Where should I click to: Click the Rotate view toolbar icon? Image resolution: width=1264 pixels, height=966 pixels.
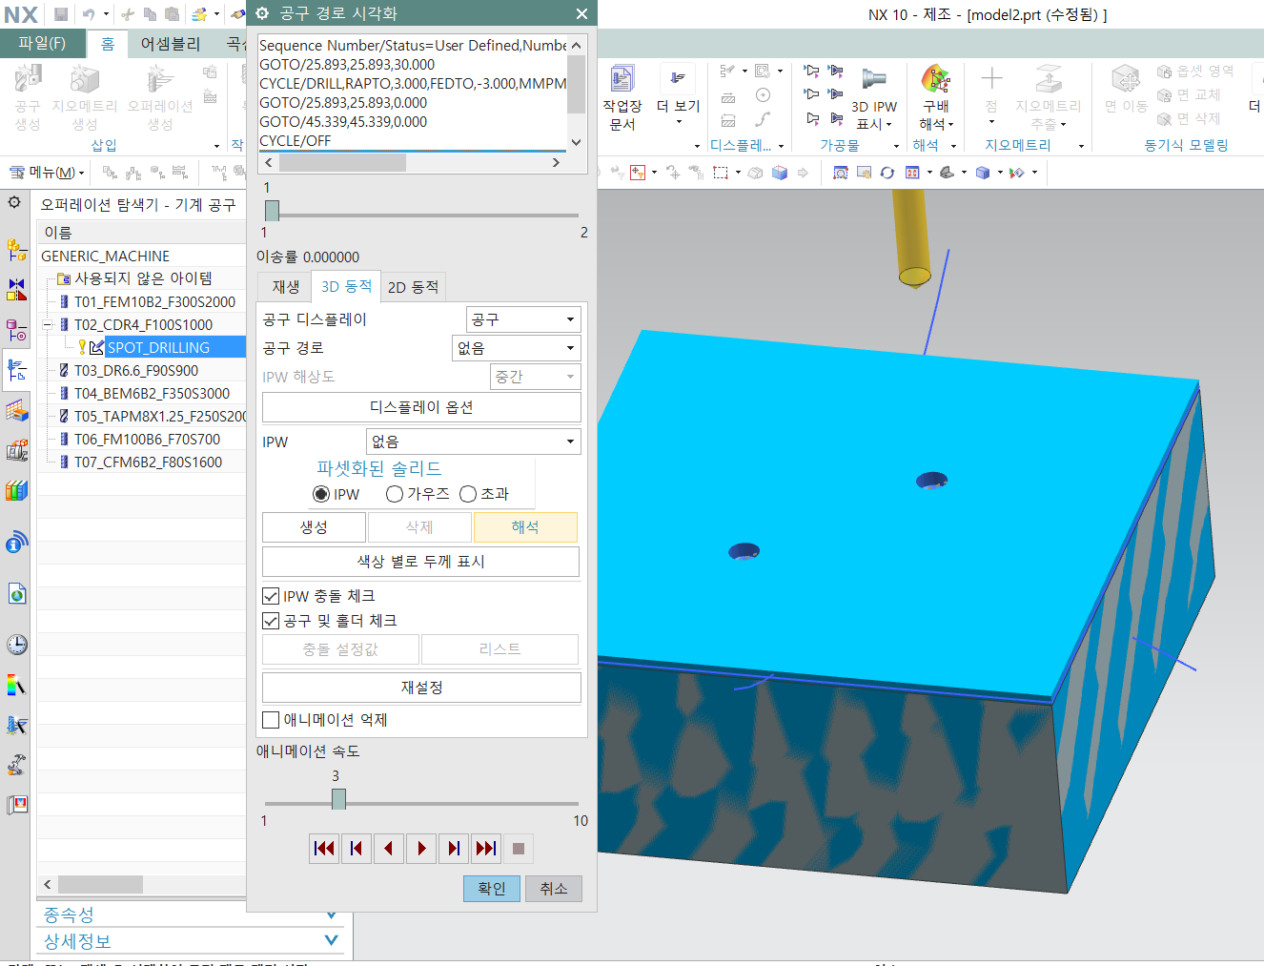coord(887,173)
